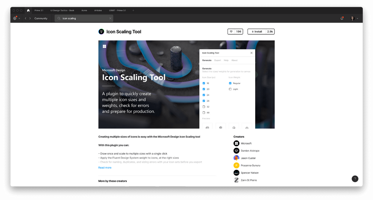Viewport: 373px width, 200px height.
Task: Open the Zann St Pierre name link
Action: [248, 180]
